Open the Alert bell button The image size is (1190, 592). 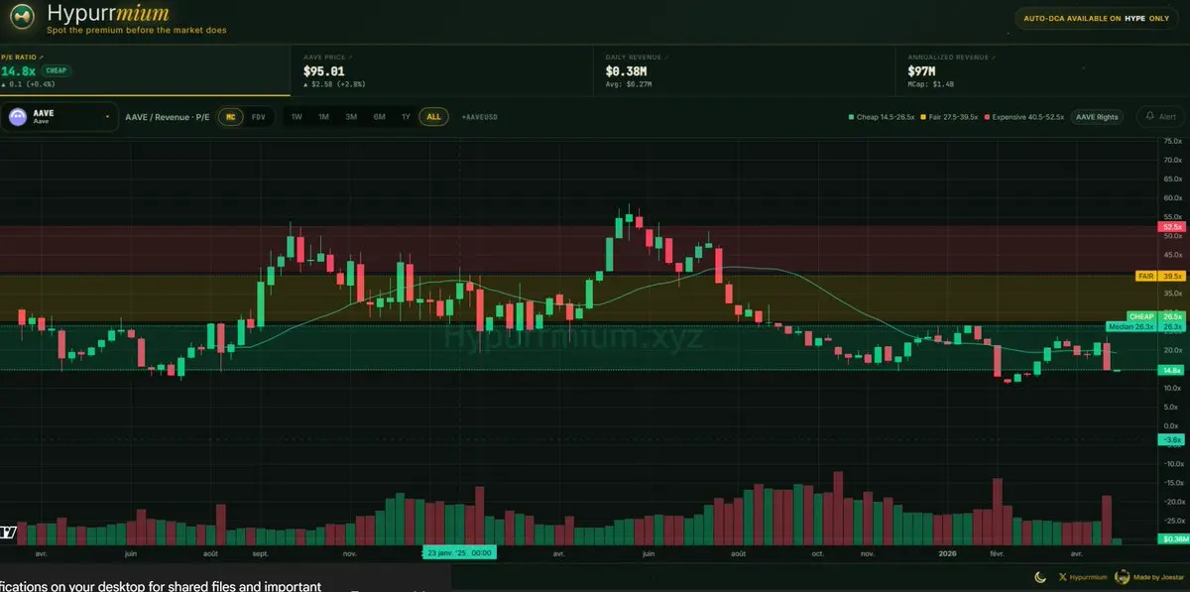point(1159,117)
